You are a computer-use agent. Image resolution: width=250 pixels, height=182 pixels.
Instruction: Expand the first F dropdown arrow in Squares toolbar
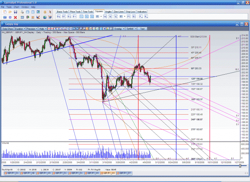(101, 16)
